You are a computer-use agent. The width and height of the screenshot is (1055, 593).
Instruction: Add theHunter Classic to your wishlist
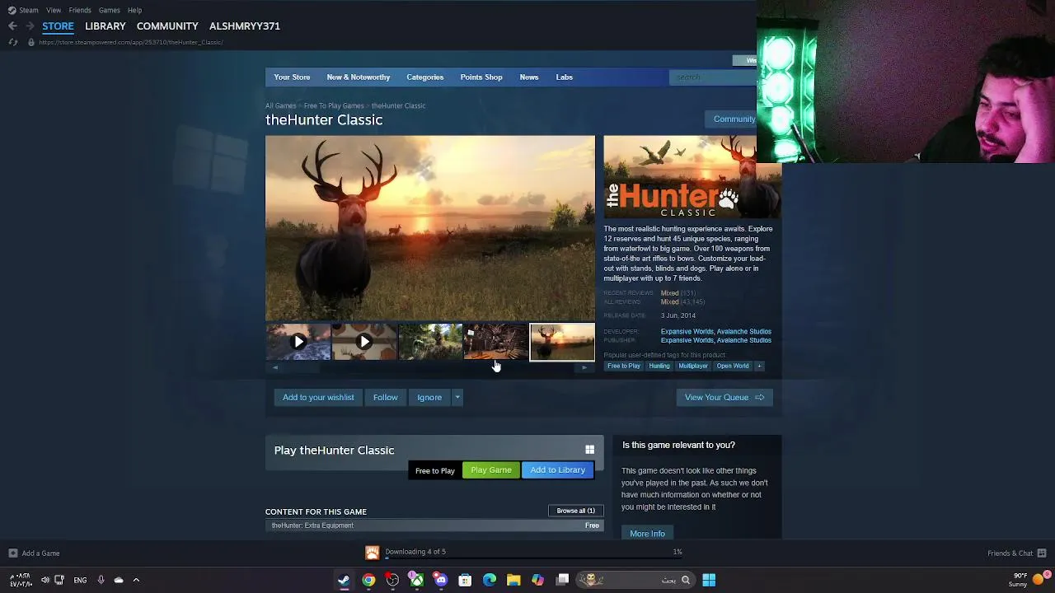[x=318, y=398]
